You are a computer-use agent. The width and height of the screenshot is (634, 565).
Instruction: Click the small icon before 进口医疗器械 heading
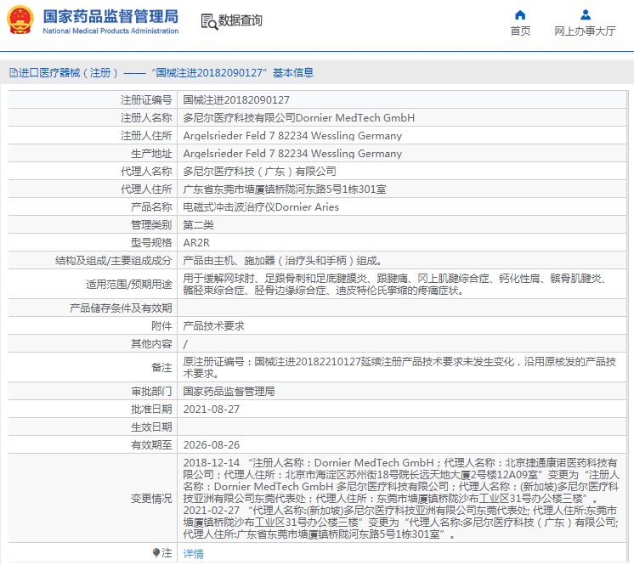pyautogui.click(x=12, y=73)
